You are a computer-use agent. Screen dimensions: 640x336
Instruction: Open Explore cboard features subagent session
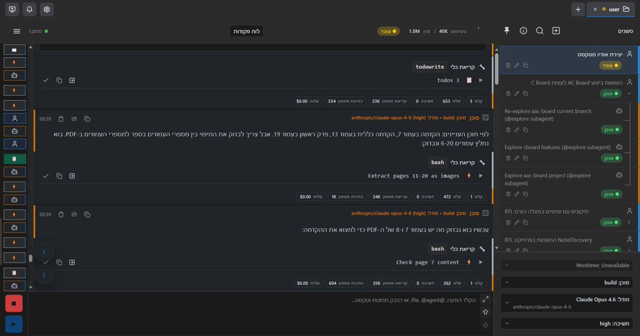point(566,152)
